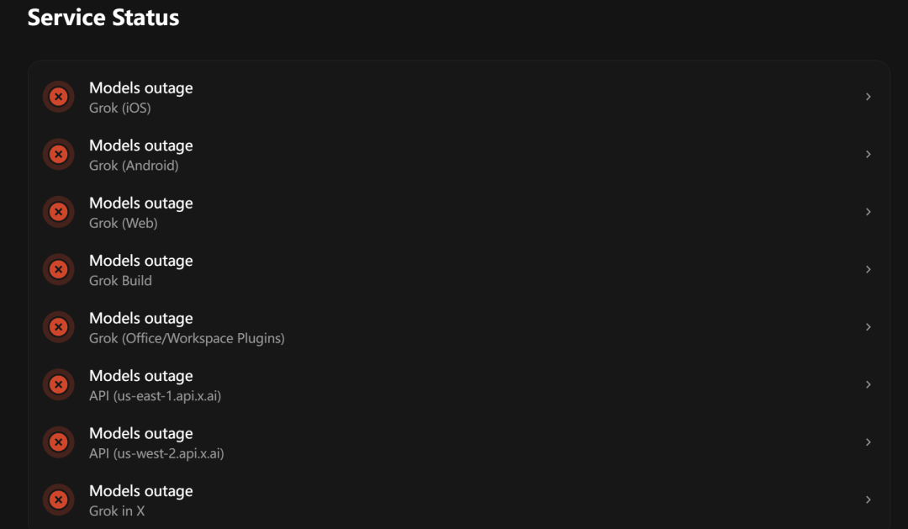
Task: Click the red outage icon for Grok (Android)
Action: tap(59, 154)
